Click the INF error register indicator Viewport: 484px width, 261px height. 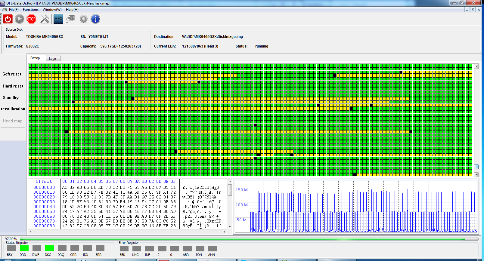(149, 249)
